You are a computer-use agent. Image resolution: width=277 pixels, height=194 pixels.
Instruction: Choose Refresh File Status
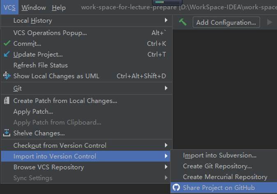point(40,65)
